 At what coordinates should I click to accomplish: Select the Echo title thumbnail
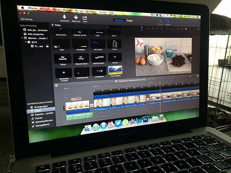[61, 44]
